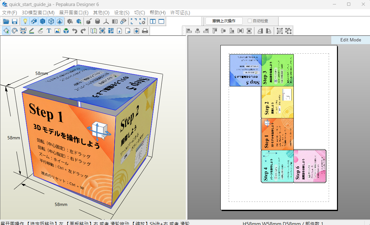This screenshot has width=370, height=225.
Task: Open the 帮助(H) menu
Action: click(158, 13)
